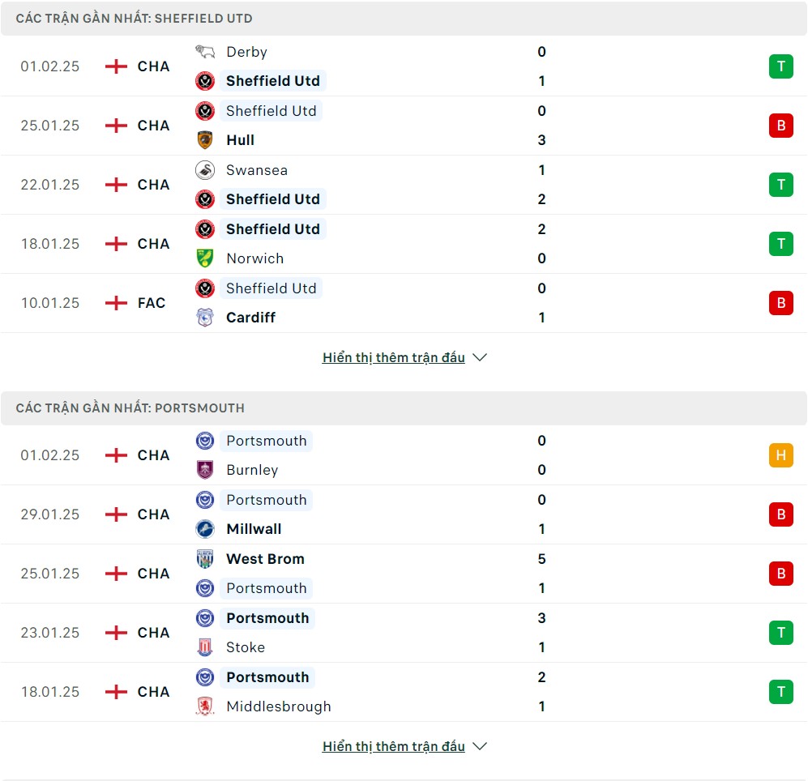Click the Burnley crest icon
Image resolution: width=808 pixels, height=781 pixels.
click(x=205, y=470)
